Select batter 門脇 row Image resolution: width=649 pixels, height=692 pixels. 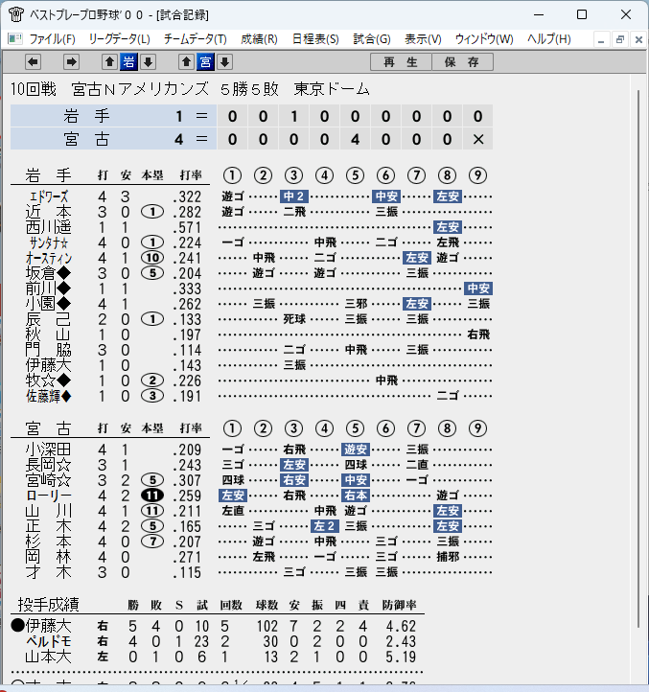pyautogui.click(x=48, y=350)
